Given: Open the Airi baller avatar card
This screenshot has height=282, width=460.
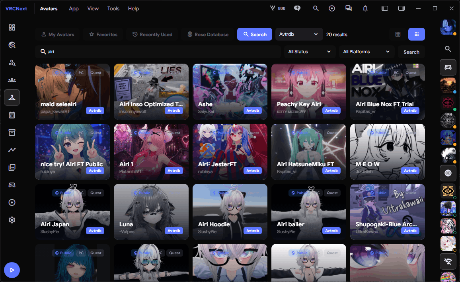Looking at the screenshot, I should click(309, 212).
